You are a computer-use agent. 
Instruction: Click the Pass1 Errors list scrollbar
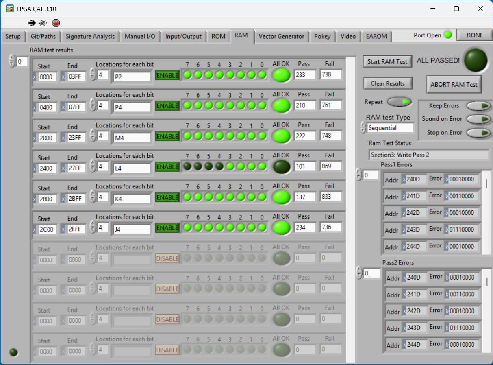pos(486,184)
